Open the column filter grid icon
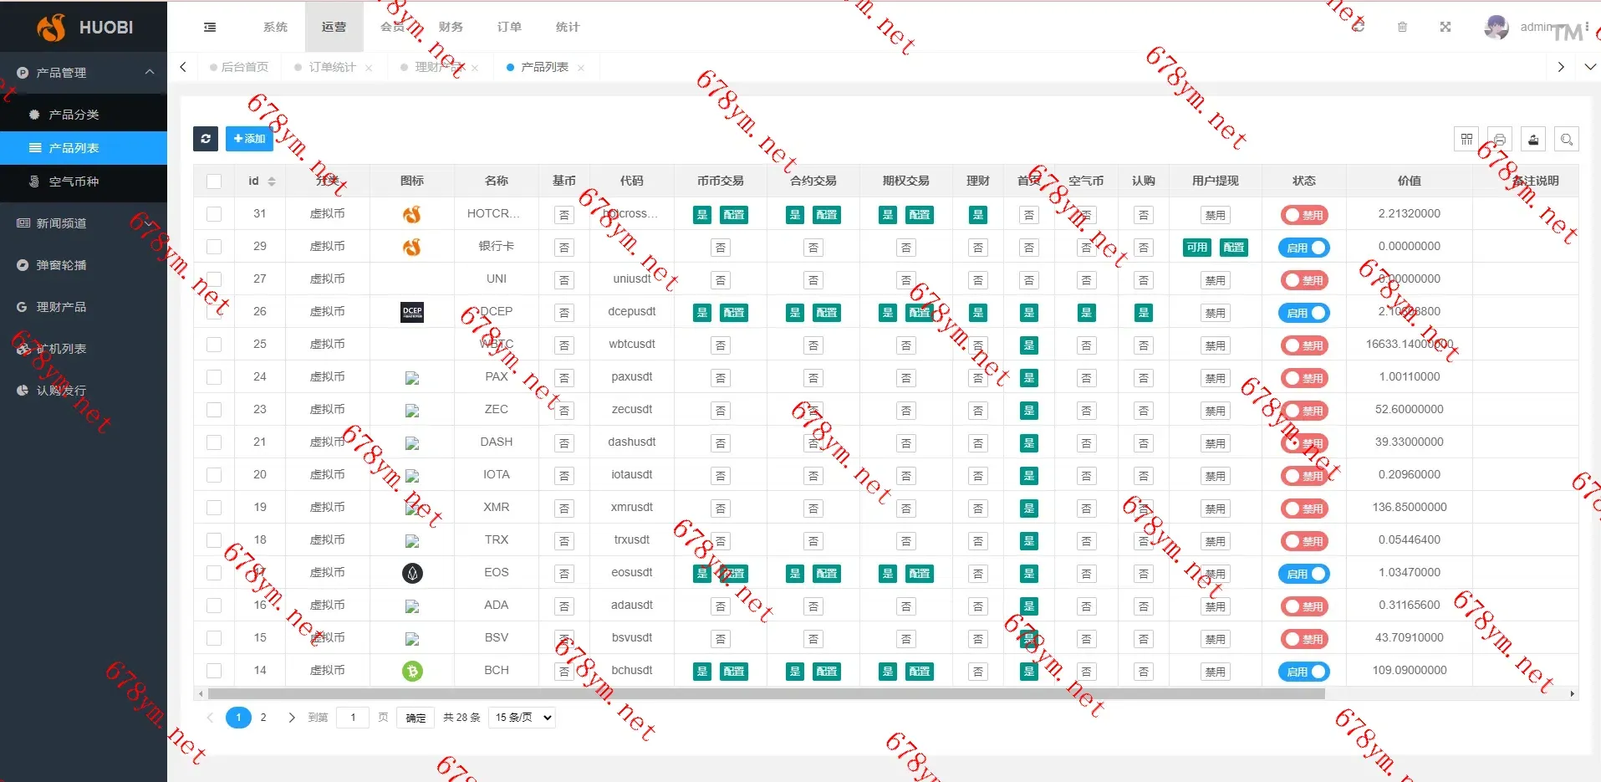 1466,140
